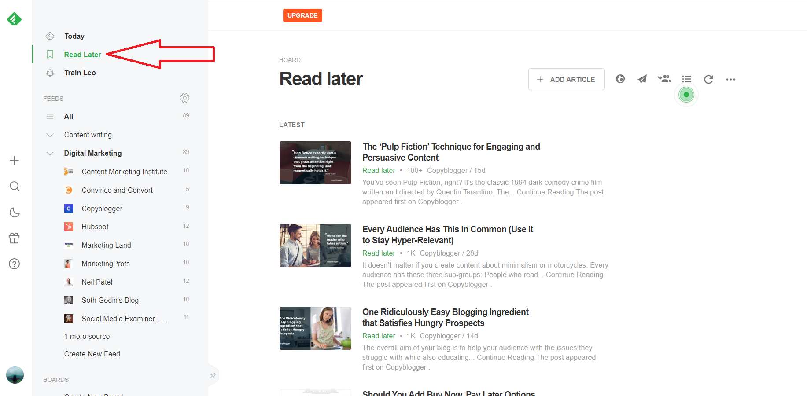Open search from left rail magnifier icon

pos(15,187)
